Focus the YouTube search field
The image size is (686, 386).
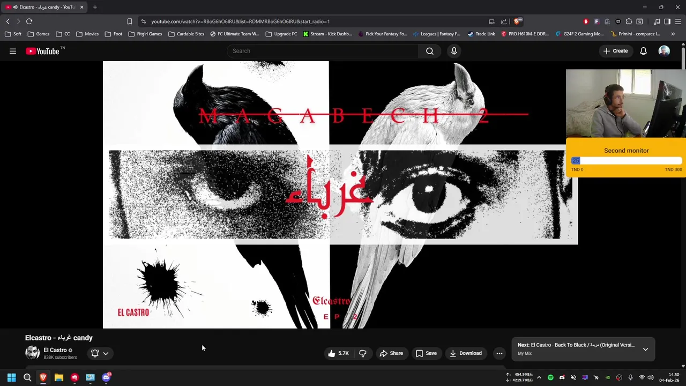pos(323,51)
